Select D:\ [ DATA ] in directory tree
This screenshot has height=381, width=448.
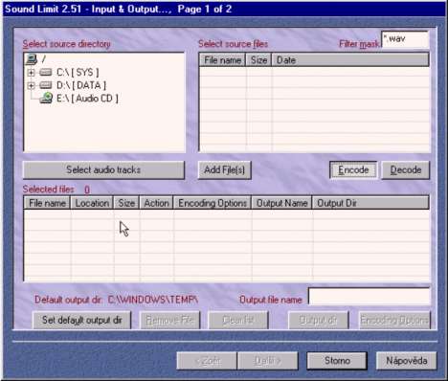coord(81,85)
